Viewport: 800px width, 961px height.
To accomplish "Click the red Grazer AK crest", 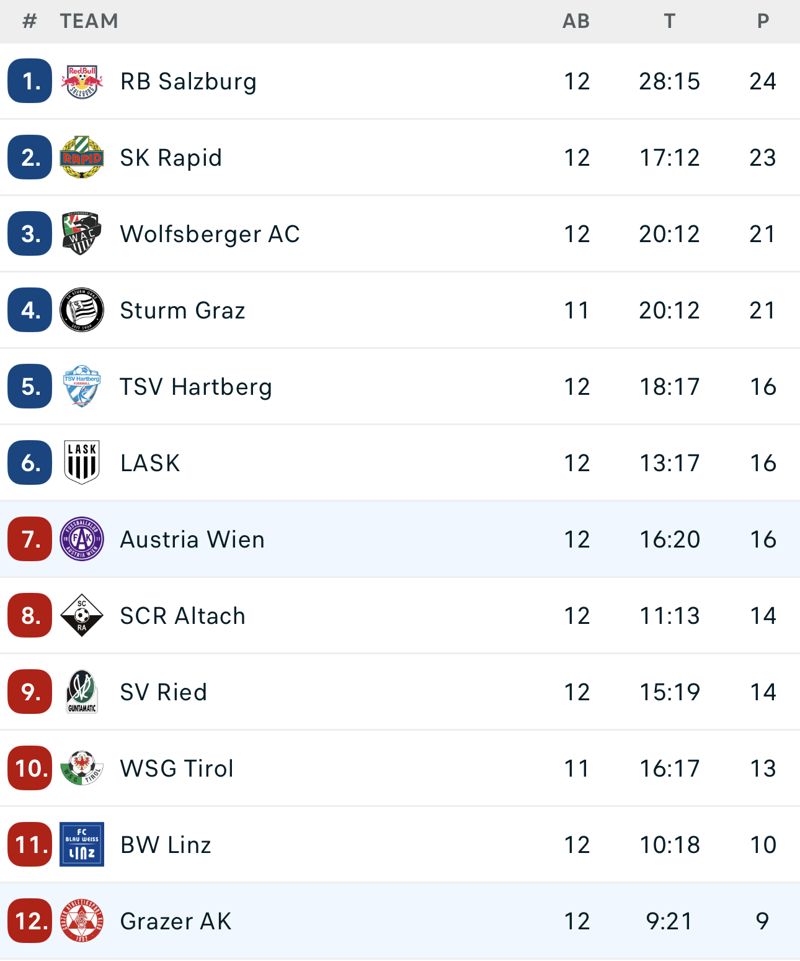I will (x=82, y=921).
